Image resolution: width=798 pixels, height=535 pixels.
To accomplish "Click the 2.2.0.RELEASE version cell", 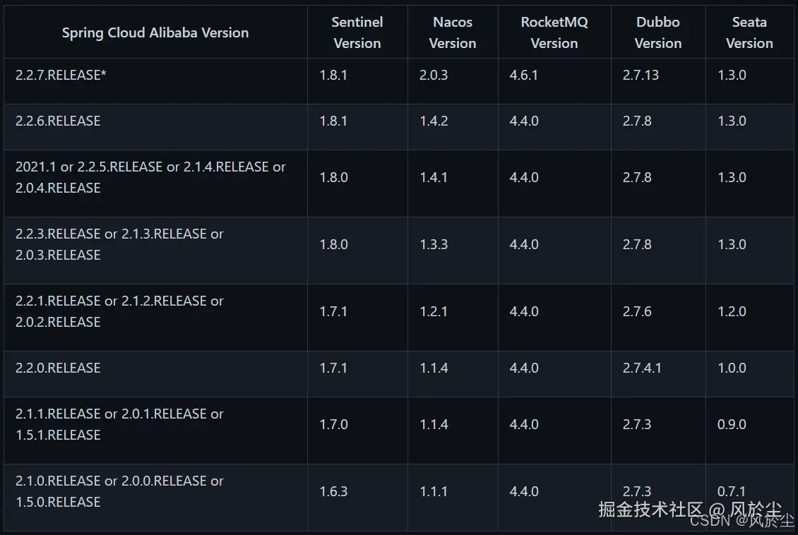I will point(58,368).
